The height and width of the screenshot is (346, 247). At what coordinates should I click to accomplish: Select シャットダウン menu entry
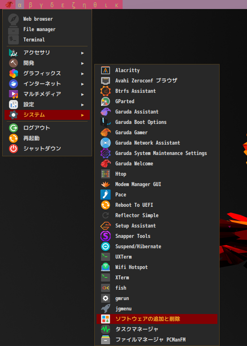tap(47, 149)
